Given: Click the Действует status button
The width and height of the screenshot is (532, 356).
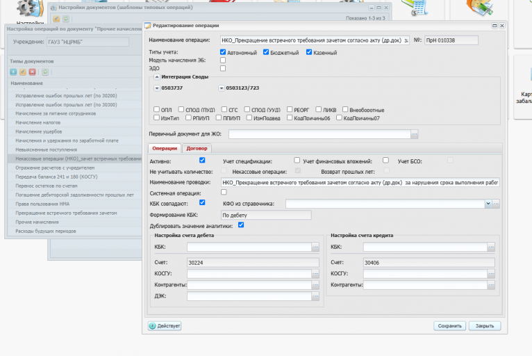Looking at the screenshot, I should [165, 326].
